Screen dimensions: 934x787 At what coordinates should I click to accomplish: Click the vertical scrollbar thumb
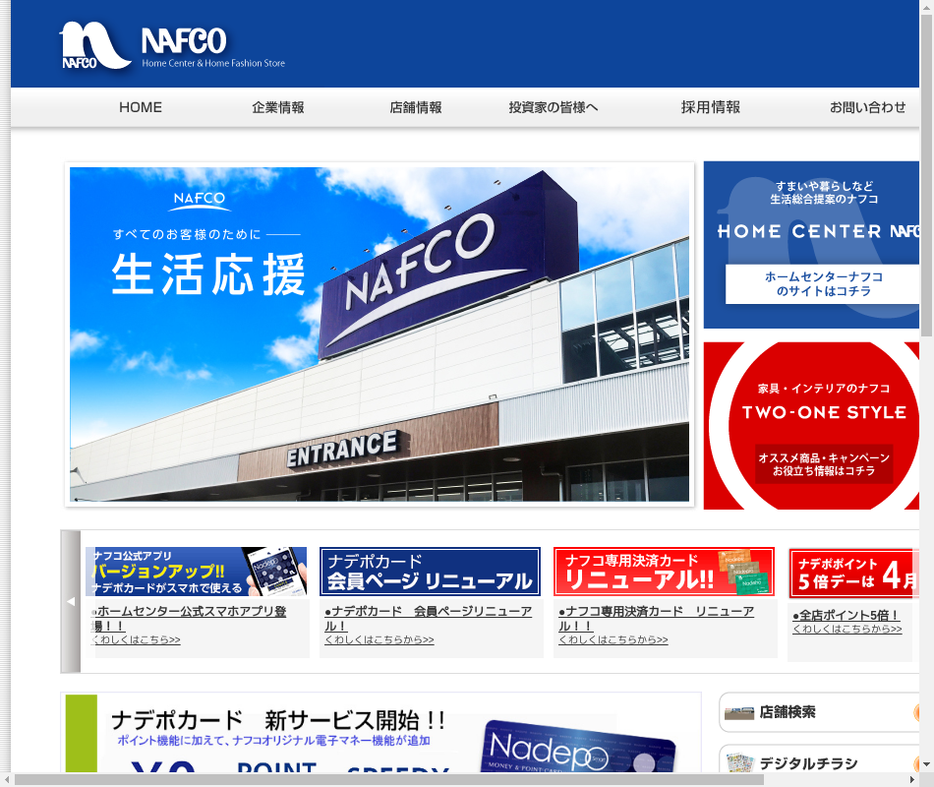pos(926,175)
